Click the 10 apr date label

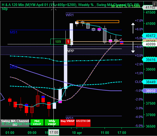click(x=77, y=133)
